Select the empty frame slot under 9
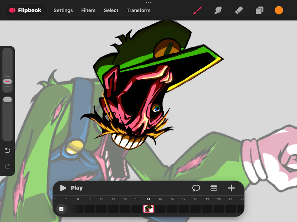 pos(89,209)
